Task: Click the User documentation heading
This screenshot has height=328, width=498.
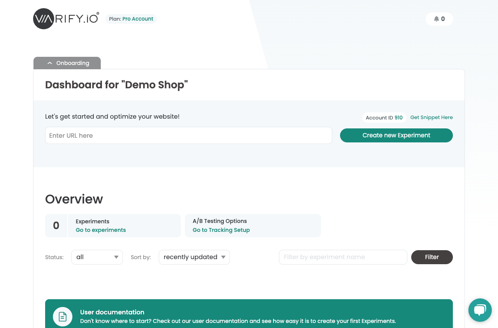Action: 112,312
